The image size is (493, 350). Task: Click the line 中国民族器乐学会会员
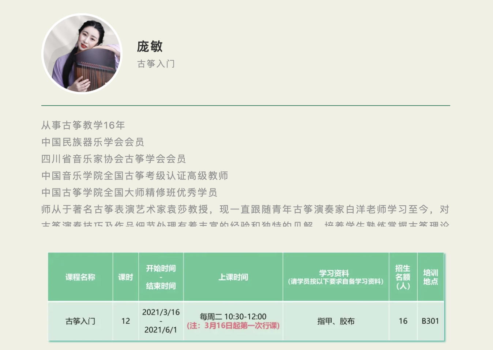coord(93,142)
